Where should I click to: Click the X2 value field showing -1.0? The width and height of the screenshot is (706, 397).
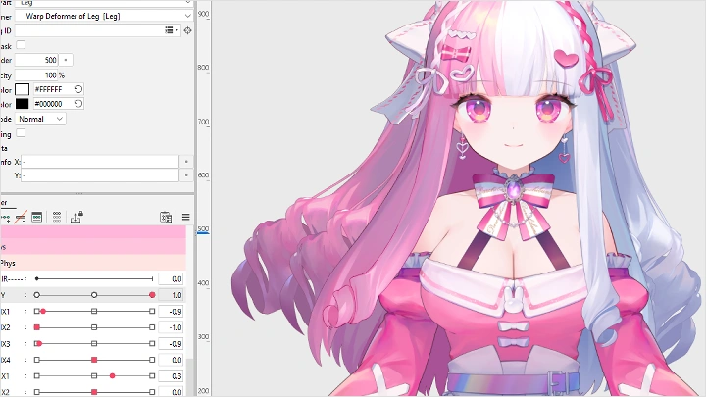[171, 327]
